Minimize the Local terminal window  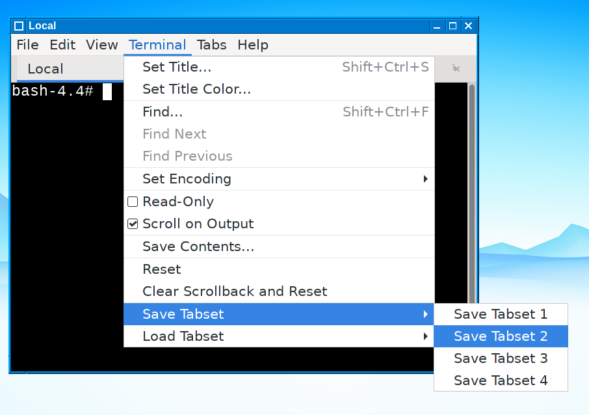436,26
